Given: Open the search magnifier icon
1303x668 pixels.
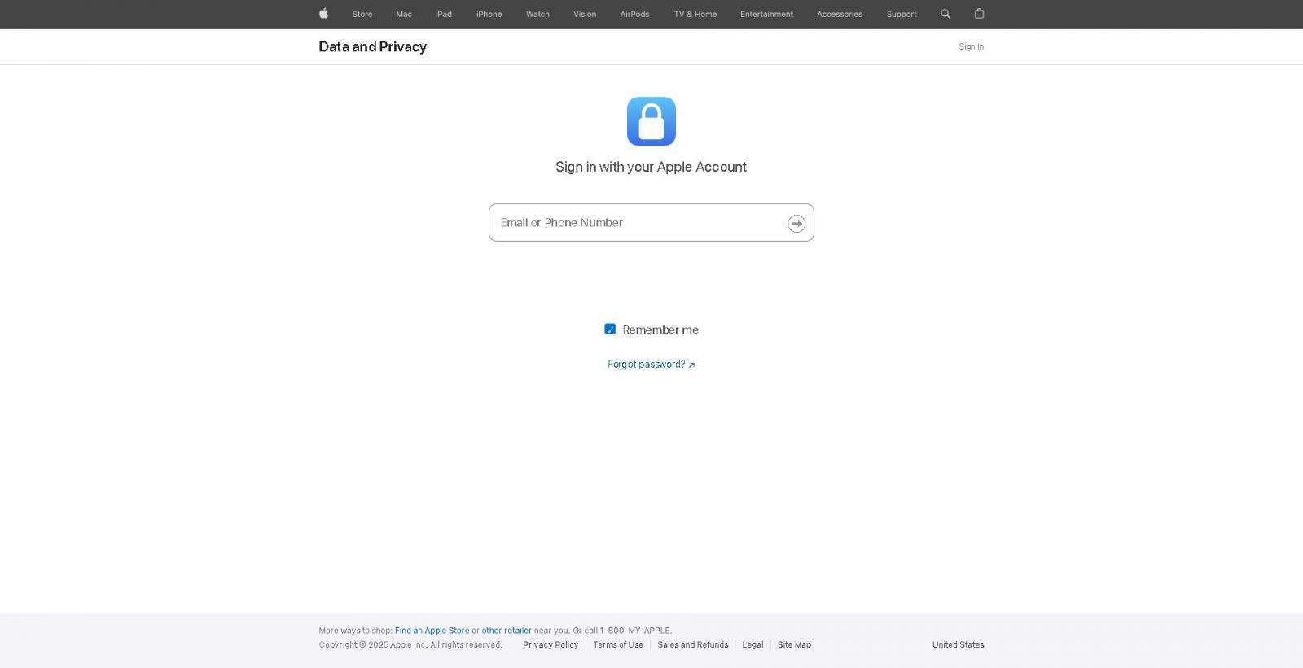Looking at the screenshot, I should pyautogui.click(x=945, y=14).
